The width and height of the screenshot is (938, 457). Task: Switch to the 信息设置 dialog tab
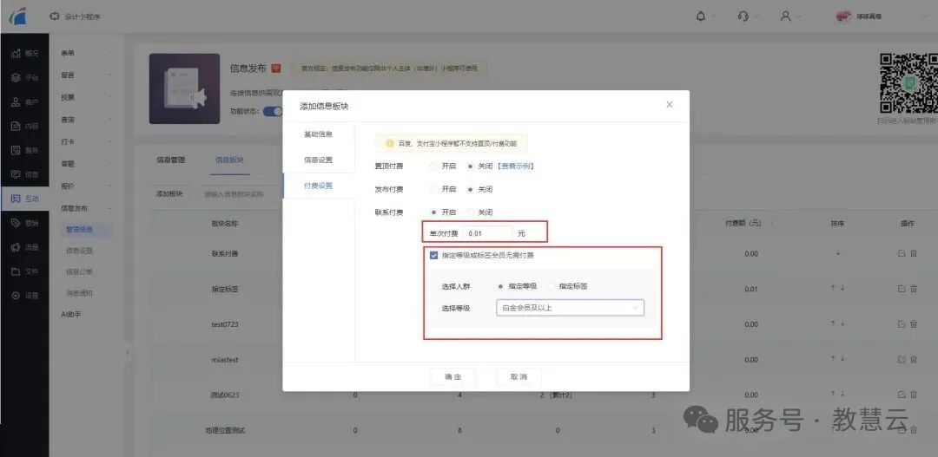(318, 160)
